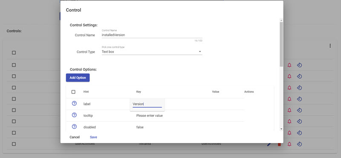
Task: Click revert icon in userActivities row
Action: pyautogui.click(x=300, y=144)
